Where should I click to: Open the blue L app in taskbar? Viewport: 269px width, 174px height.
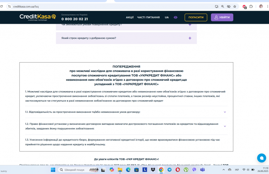pyautogui.click(x=145, y=170)
